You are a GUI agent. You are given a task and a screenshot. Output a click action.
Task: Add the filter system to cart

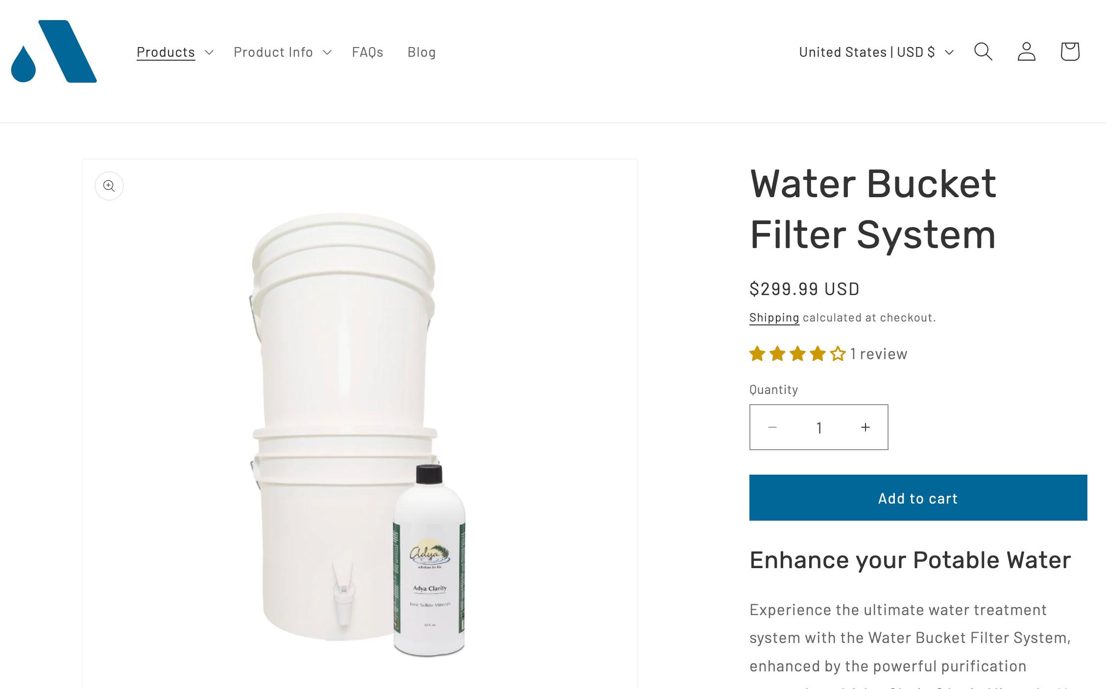pyautogui.click(x=918, y=498)
